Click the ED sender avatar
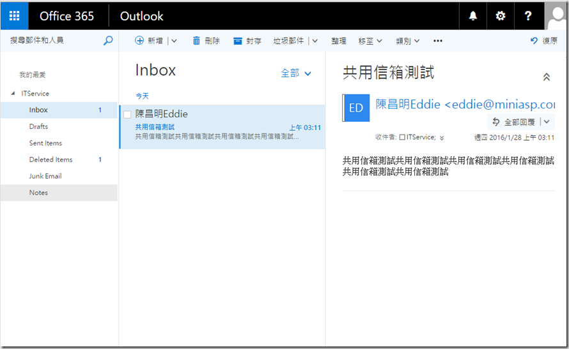This screenshot has height=349, width=569. 356,108
